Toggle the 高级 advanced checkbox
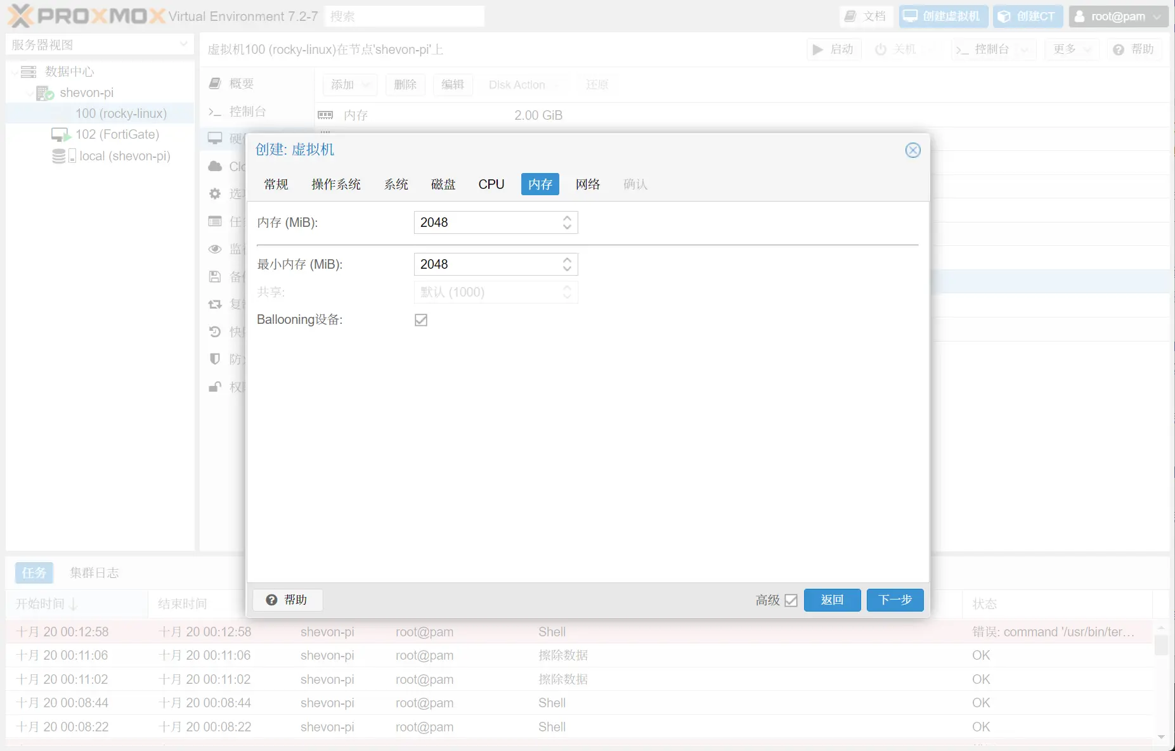Viewport: 1175px width, 751px height. (x=791, y=600)
